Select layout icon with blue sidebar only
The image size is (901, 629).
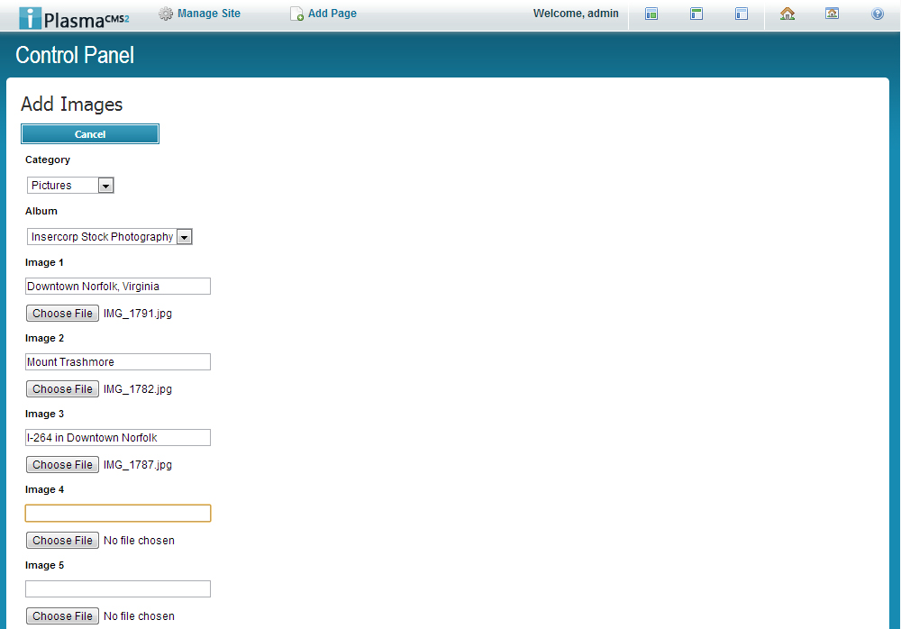coord(742,14)
